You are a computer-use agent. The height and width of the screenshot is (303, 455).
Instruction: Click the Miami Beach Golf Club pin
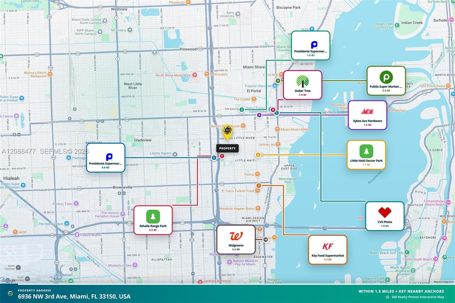pos(407,252)
